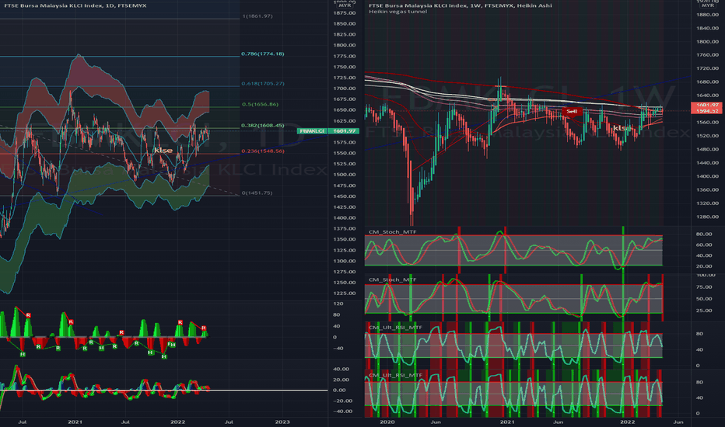Select the red Sell signal label on weekly chart
This screenshot has height=427, width=725.
(572, 111)
